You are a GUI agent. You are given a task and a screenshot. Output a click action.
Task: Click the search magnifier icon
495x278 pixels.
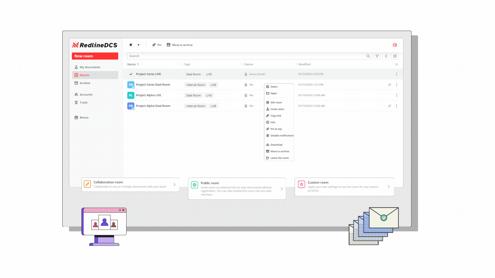(368, 56)
